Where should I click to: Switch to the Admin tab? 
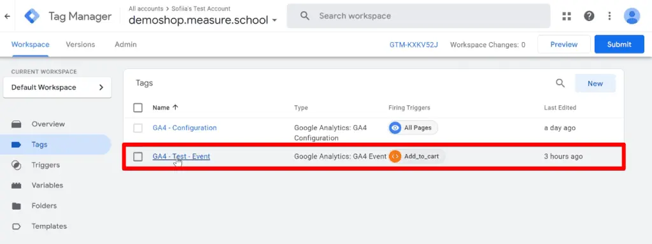pyautogui.click(x=125, y=45)
